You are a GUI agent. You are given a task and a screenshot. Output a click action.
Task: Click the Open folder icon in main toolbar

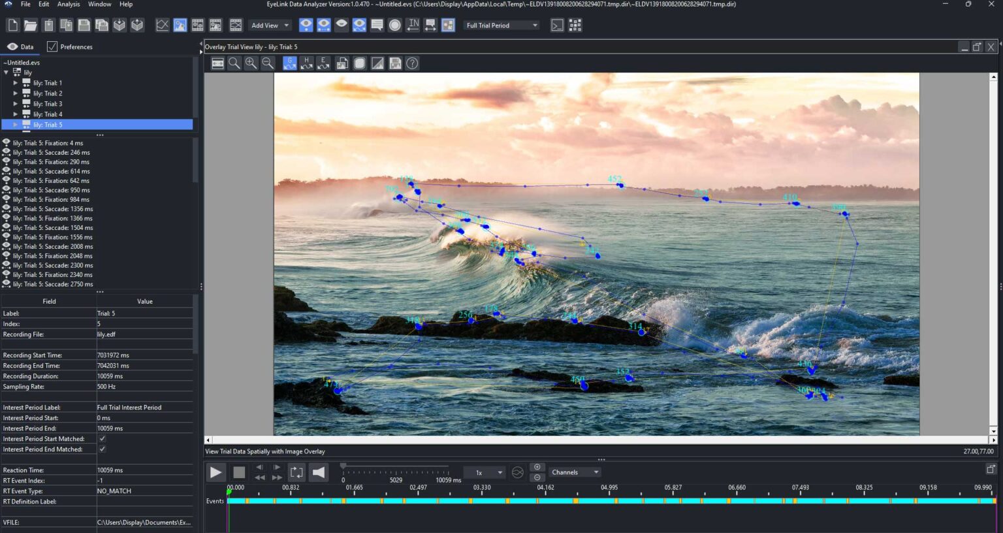(30, 25)
